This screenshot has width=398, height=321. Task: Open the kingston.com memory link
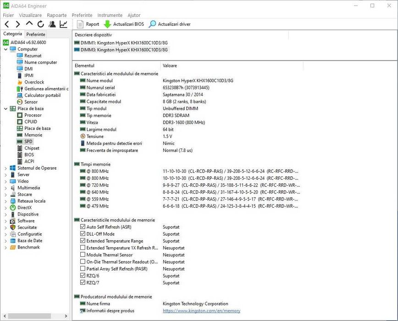point(201,310)
